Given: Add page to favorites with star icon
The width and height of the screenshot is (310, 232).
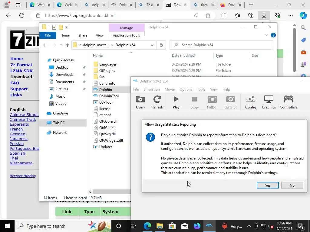Looking at the screenshot, I should click(x=208, y=15).
